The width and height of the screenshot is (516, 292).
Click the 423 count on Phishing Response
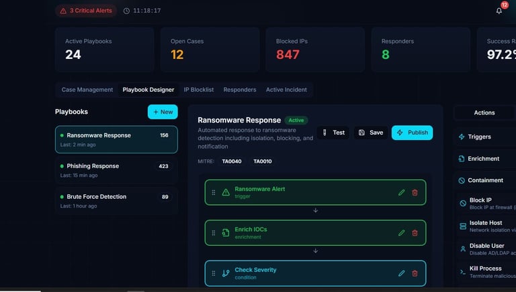coord(163,166)
